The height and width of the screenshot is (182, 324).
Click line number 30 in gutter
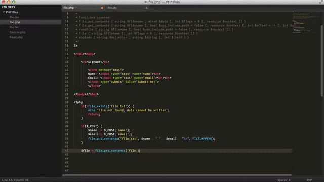[67, 102]
